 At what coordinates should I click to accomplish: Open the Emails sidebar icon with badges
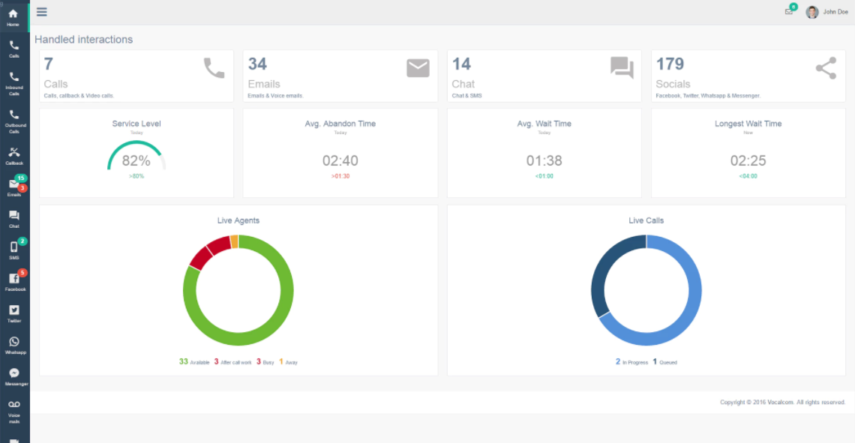click(14, 187)
